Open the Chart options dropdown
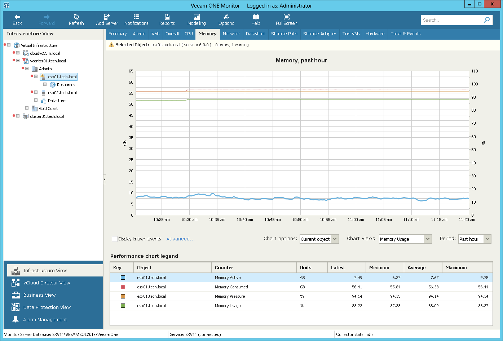This screenshot has width=503, height=341. coord(319,239)
